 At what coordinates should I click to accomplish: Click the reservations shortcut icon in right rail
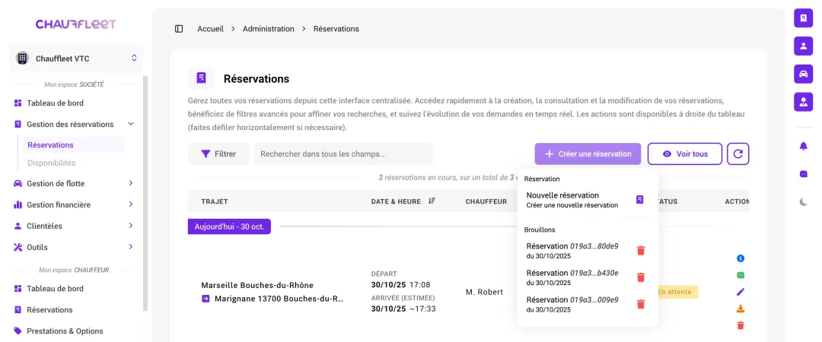[x=803, y=17]
